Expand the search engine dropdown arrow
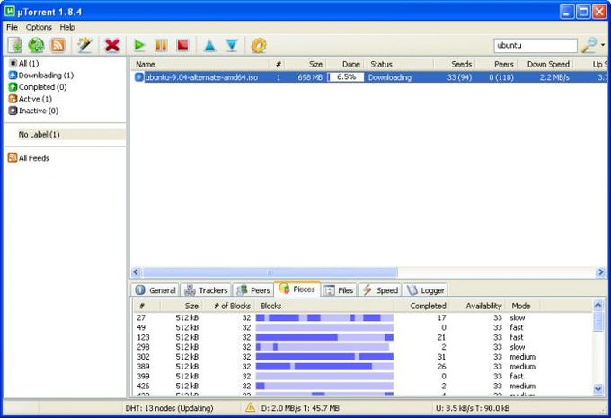This screenshot has height=418, width=611. click(603, 45)
